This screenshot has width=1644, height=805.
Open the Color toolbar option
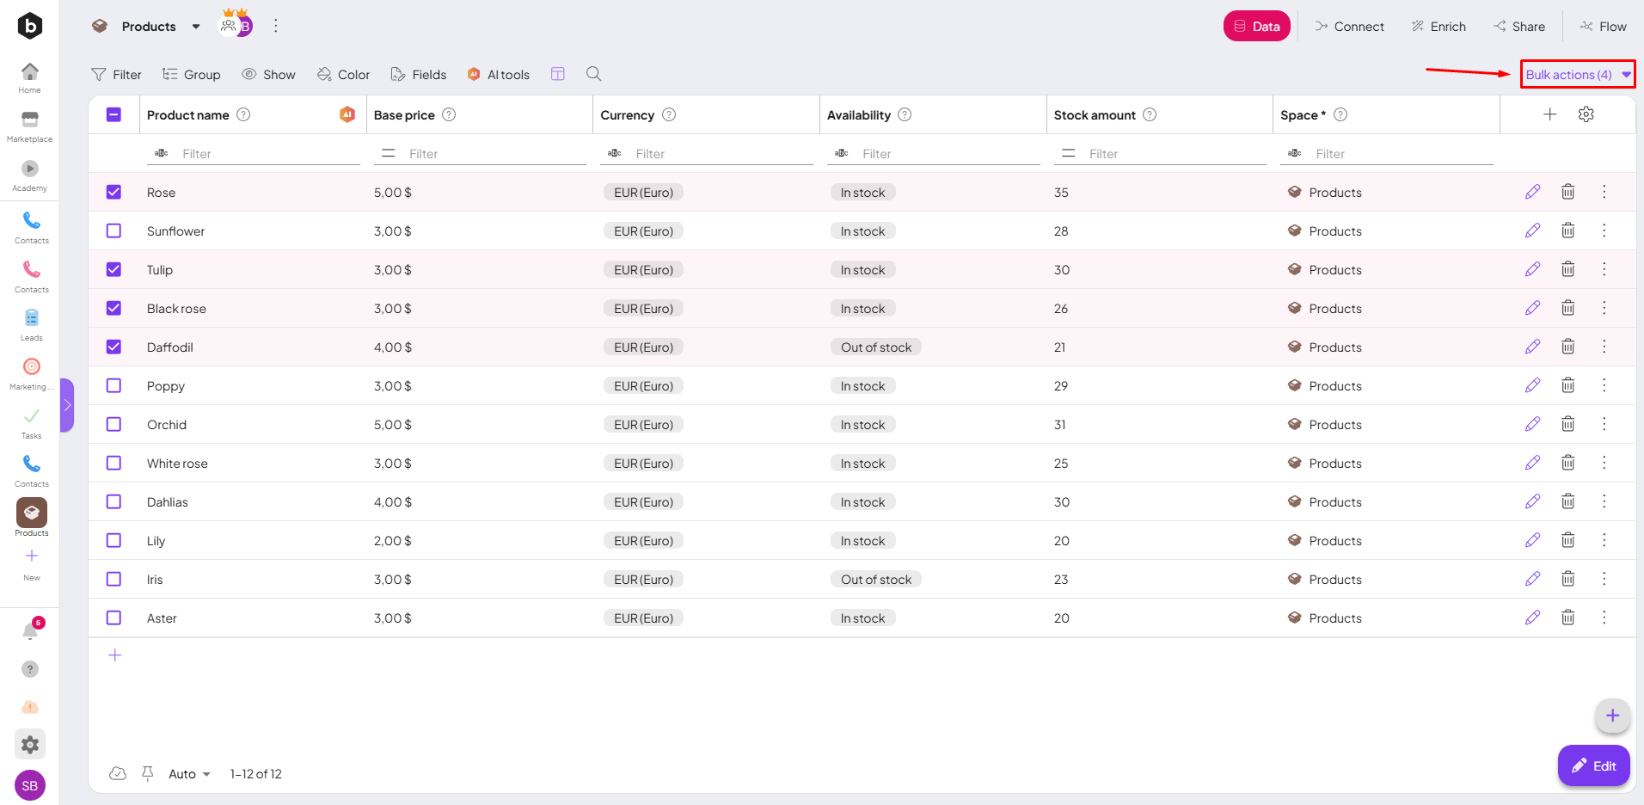click(x=343, y=75)
